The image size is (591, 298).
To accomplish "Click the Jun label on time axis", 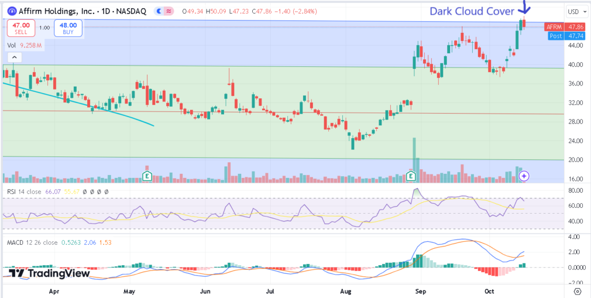I will [205, 291].
